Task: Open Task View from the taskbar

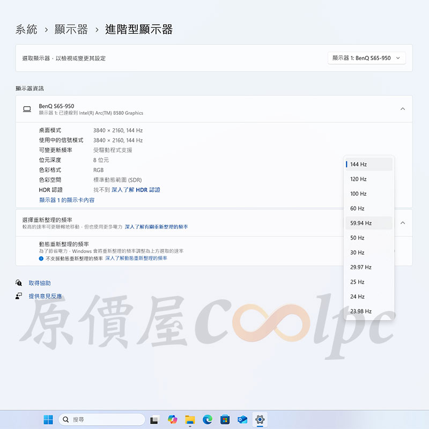Action: tap(154, 419)
